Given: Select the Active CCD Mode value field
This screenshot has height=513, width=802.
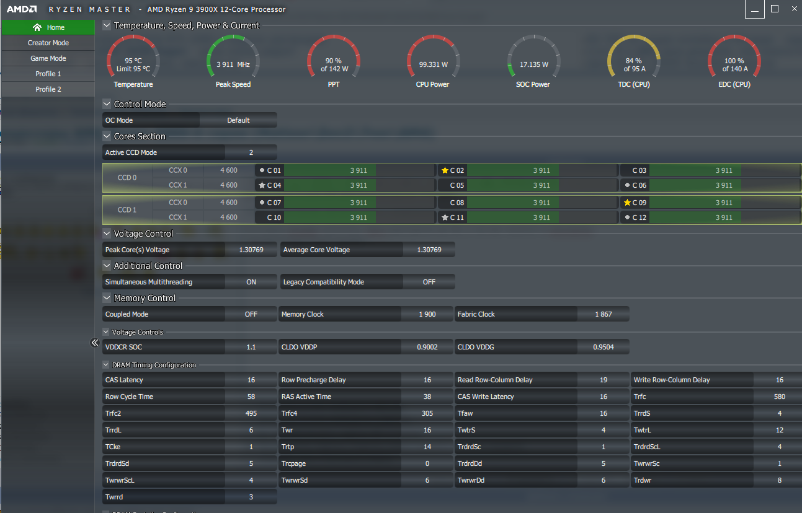Looking at the screenshot, I should [251, 152].
